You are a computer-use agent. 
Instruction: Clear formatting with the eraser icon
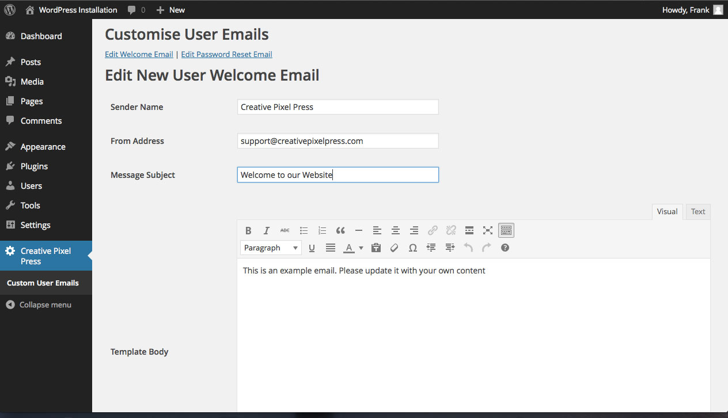[395, 248]
